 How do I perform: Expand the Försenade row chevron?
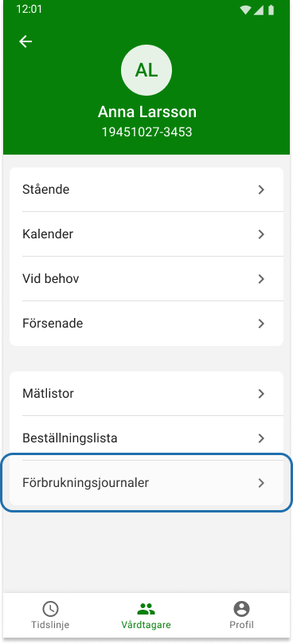(261, 324)
